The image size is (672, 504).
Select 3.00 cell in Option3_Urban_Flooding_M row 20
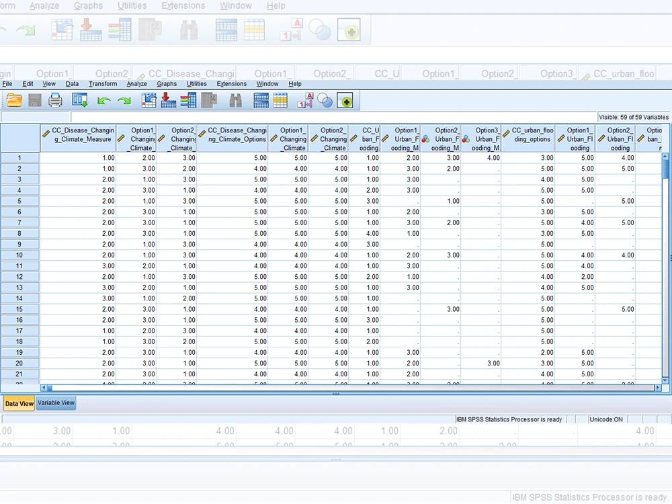(482, 364)
